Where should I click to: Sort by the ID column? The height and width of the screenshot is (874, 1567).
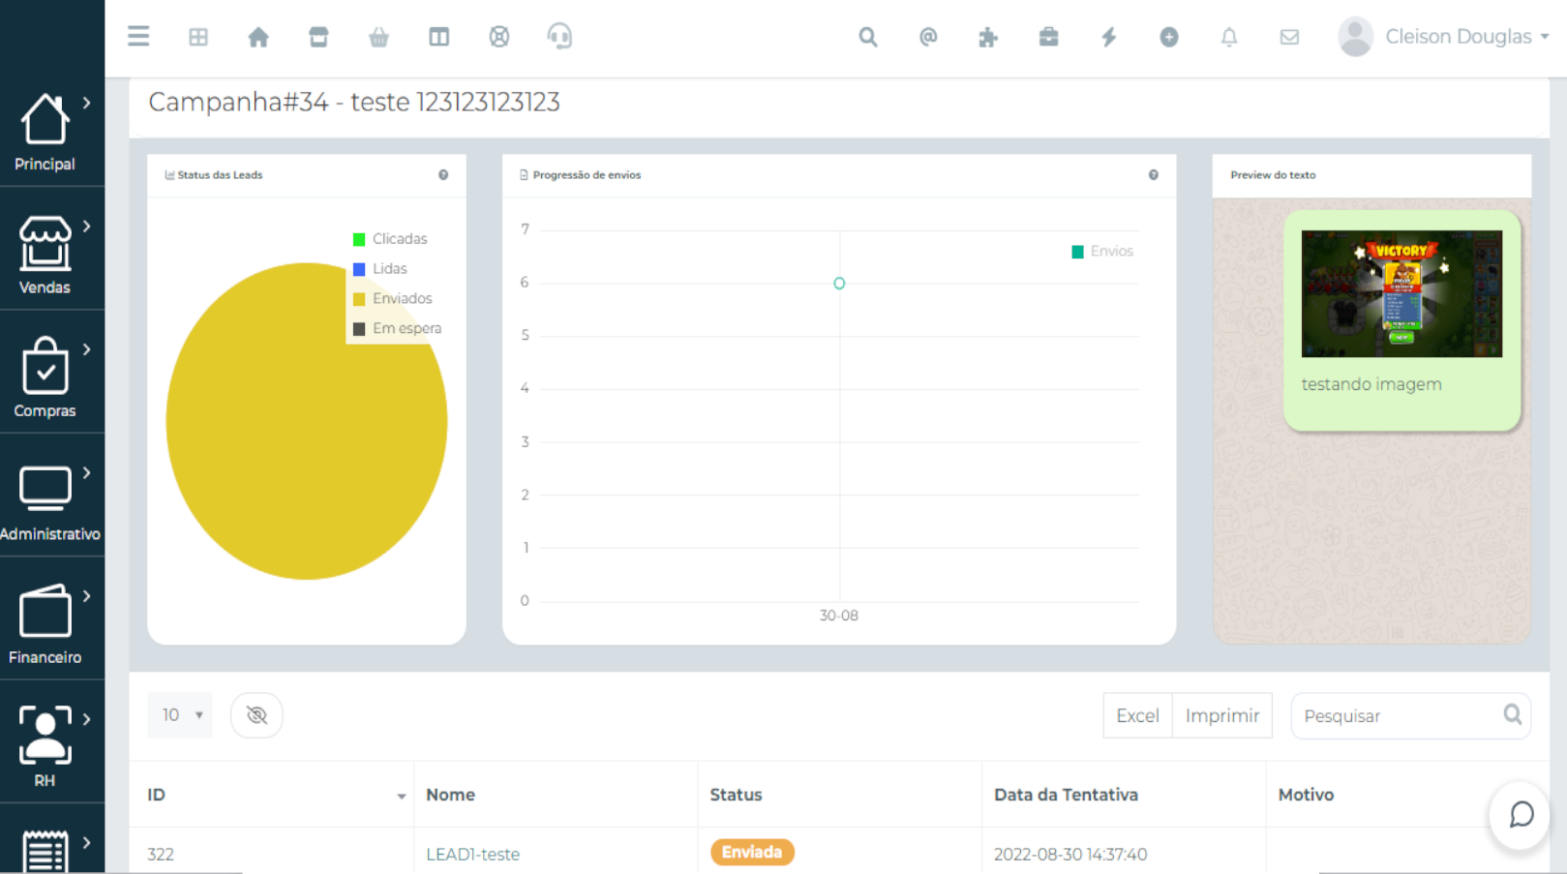[x=271, y=795]
